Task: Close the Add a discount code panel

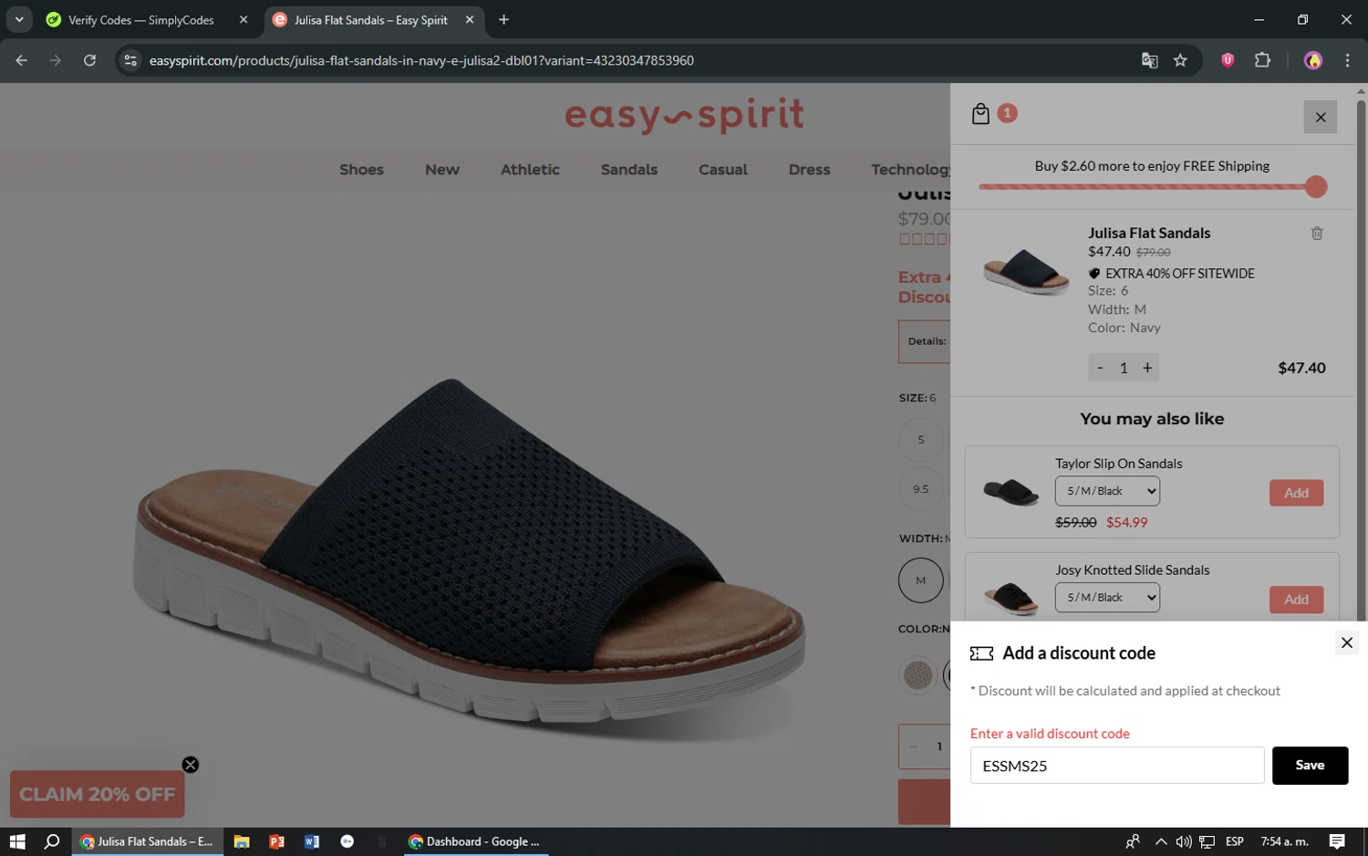Action: 1346,642
